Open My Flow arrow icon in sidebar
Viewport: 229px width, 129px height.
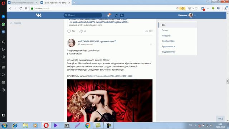click(x=3, y=50)
